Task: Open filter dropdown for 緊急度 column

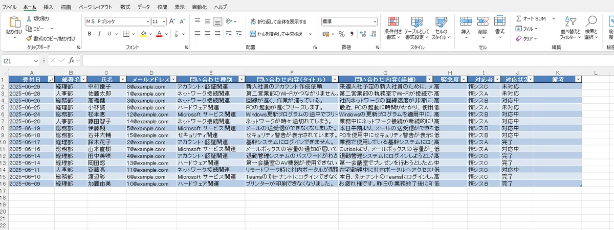Action: pos(463,80)
